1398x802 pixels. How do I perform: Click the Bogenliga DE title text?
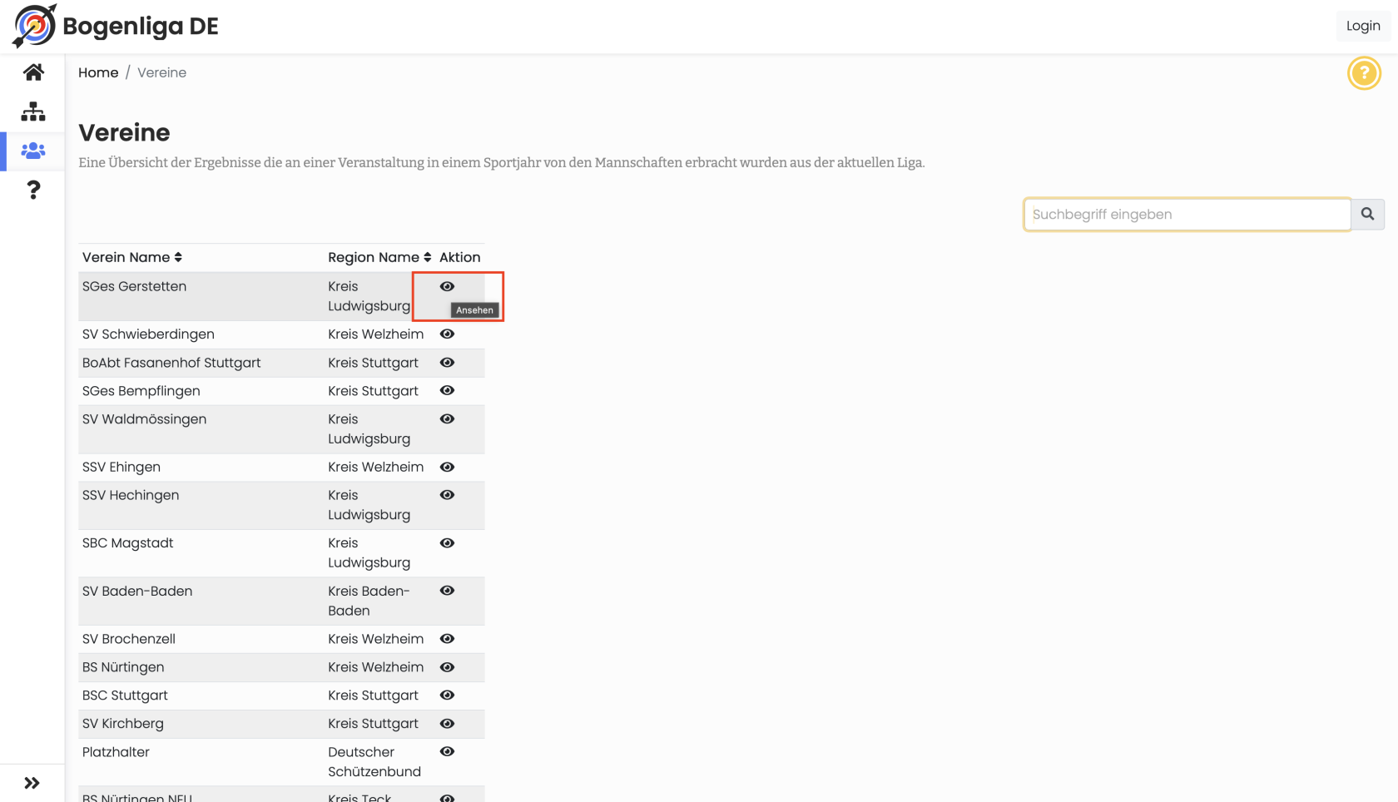click(141, 26)
